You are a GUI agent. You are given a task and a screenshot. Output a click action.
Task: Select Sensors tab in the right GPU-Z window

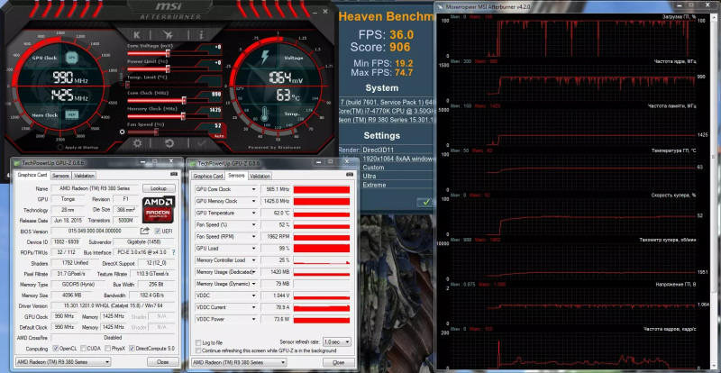point(236,175)
